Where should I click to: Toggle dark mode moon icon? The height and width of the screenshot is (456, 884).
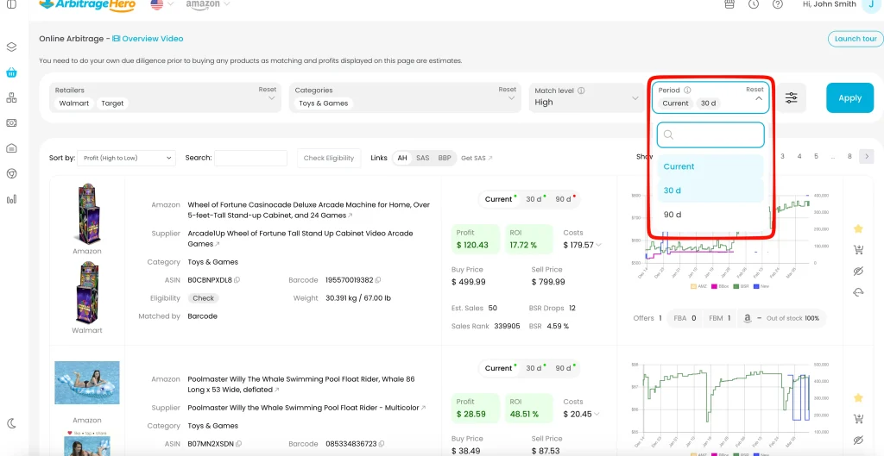pos(11,423)
